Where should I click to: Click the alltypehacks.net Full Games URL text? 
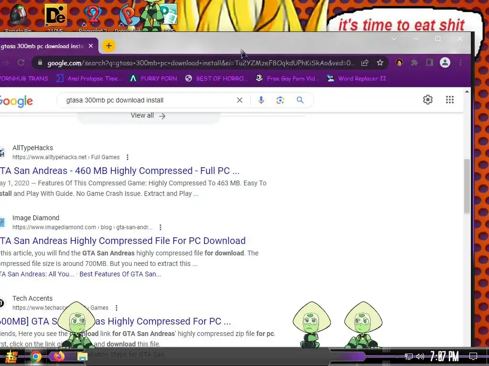(66, 157)
